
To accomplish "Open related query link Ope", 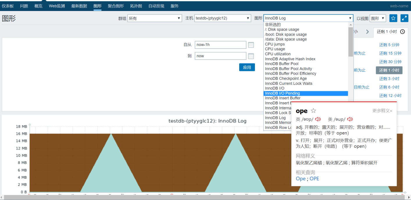I will [x=301, y=179].
